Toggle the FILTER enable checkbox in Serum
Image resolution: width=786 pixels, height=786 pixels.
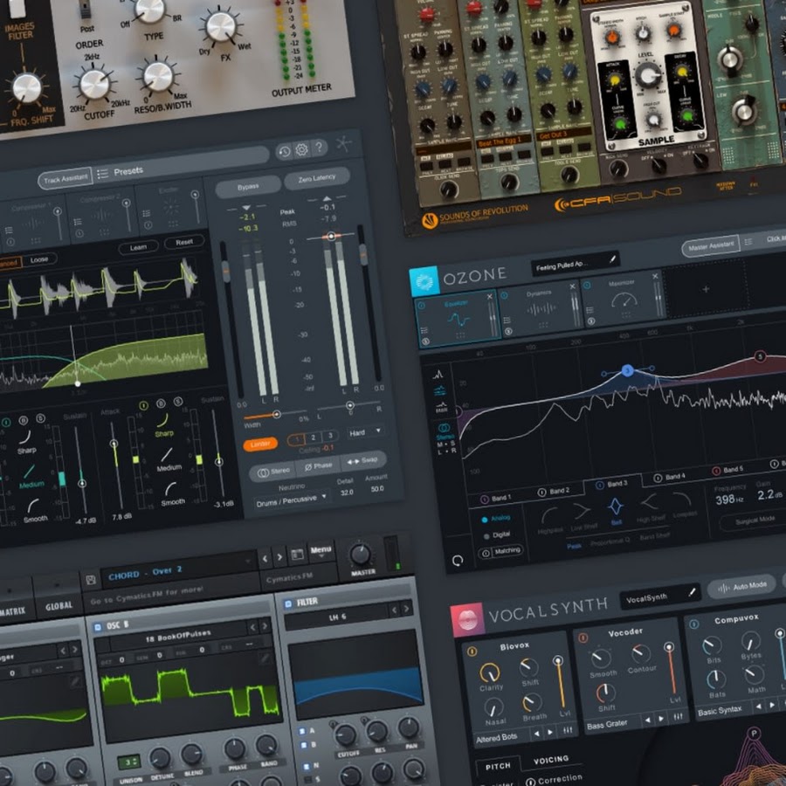pyautogui.click(x=287, y=604)
